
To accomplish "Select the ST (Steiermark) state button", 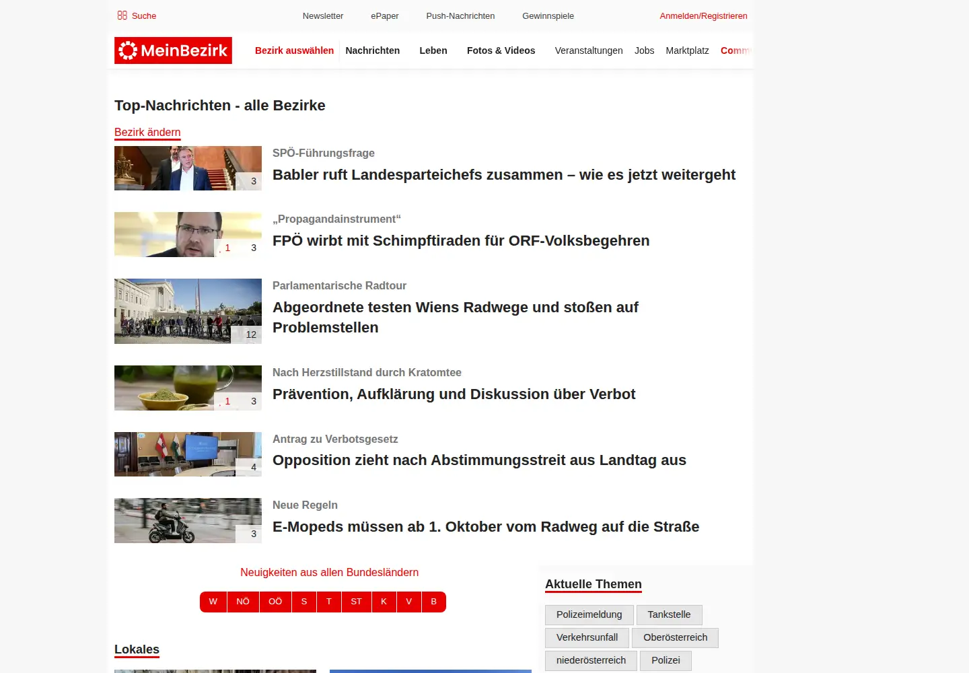I will point(356,602).
